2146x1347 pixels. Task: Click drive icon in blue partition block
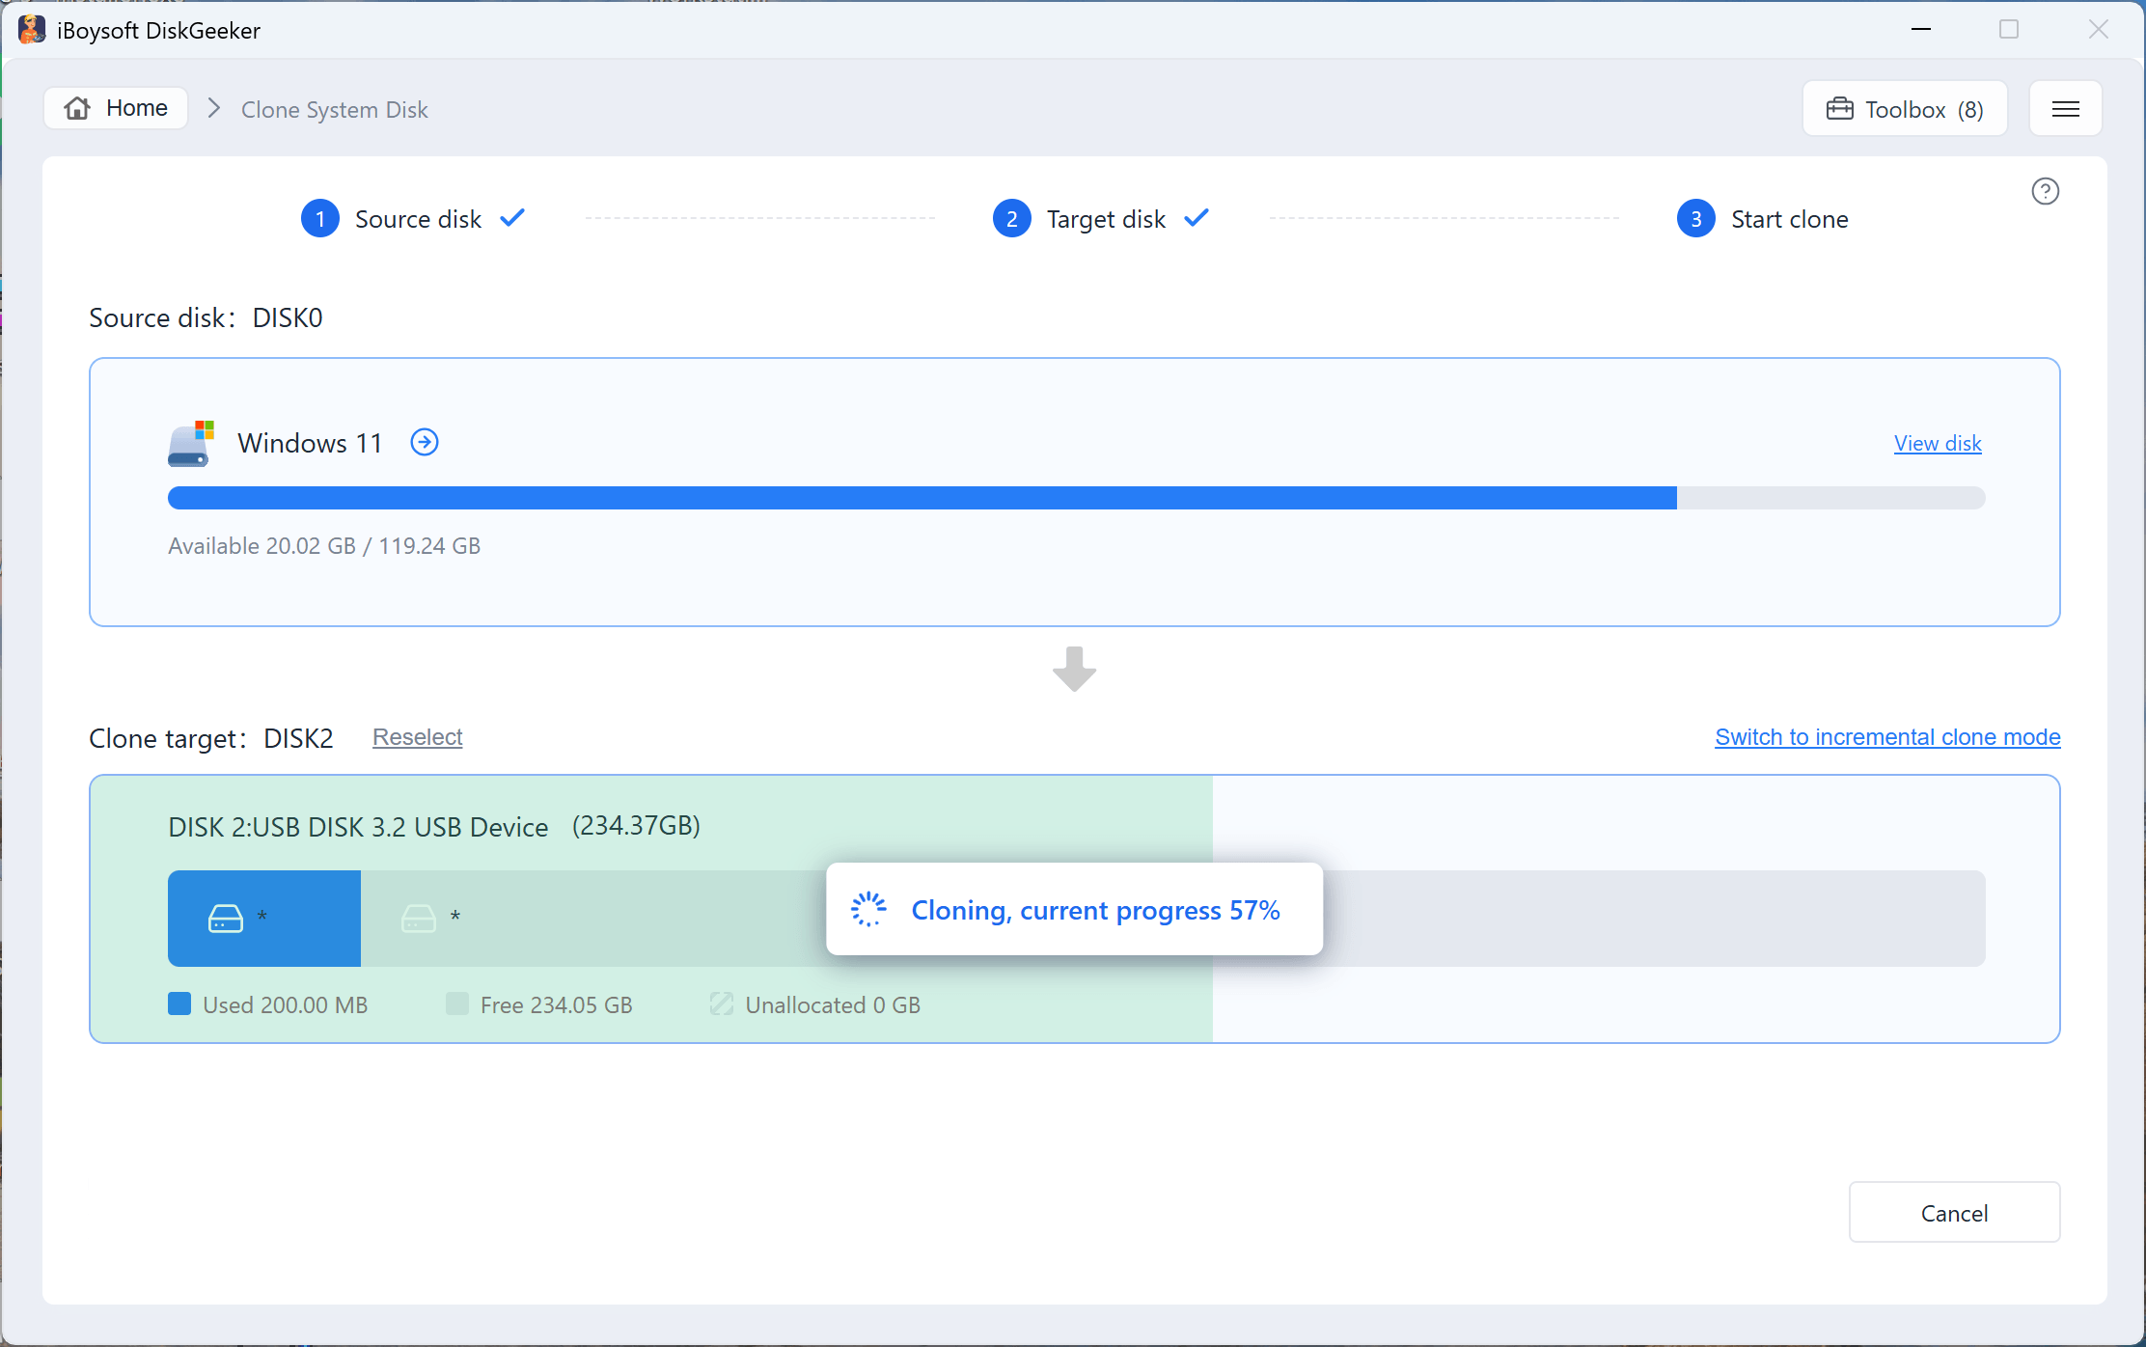(226, 919)
